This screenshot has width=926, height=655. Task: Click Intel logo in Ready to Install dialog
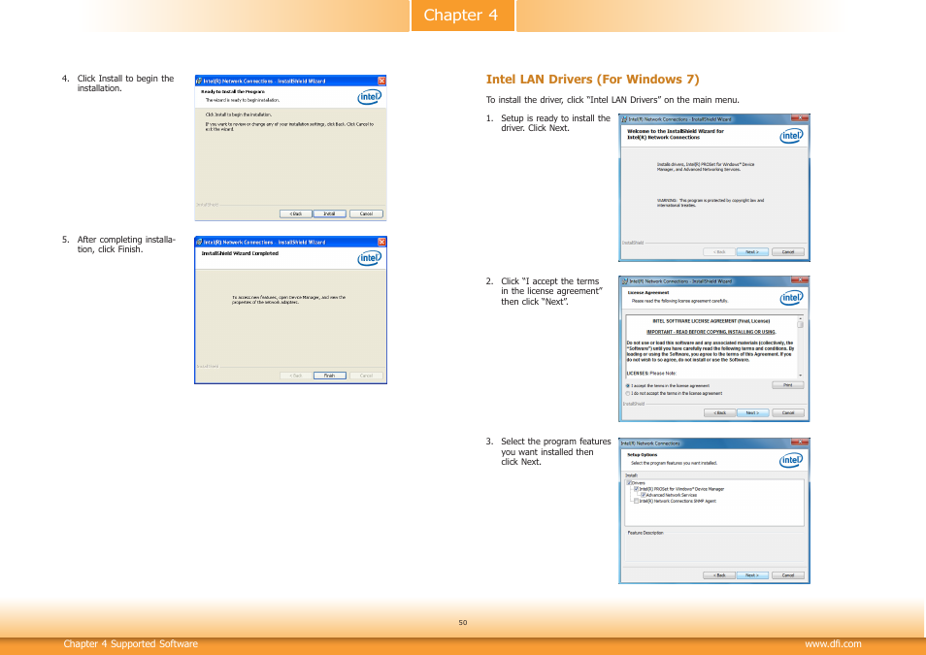[x=370, y=97]
